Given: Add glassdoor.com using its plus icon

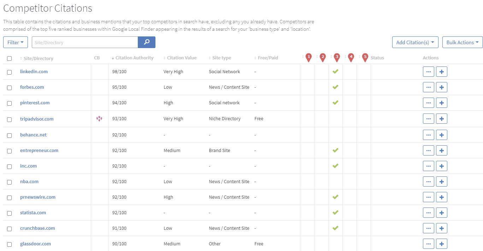Looking at the screenshot, I should [x=441, y=244].
